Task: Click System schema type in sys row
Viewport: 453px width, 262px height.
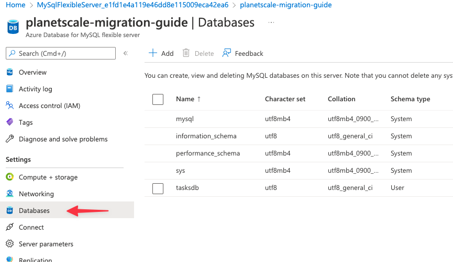Action: [x=401, y=171]
